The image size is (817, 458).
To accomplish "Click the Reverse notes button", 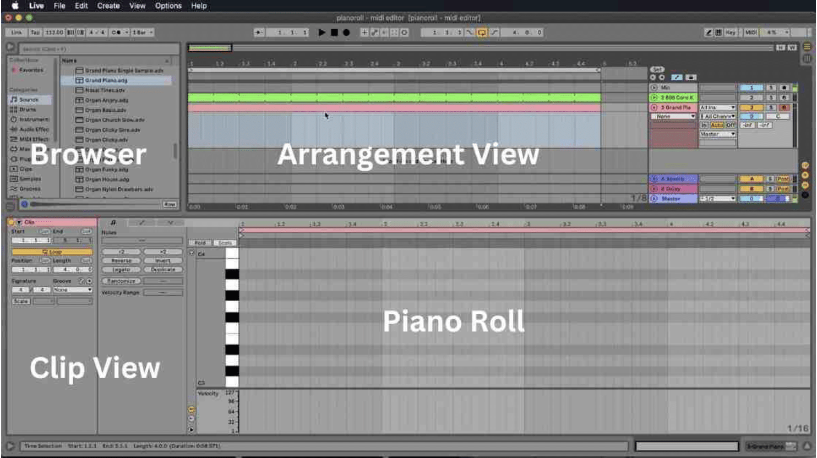I will tap(121, 261).
